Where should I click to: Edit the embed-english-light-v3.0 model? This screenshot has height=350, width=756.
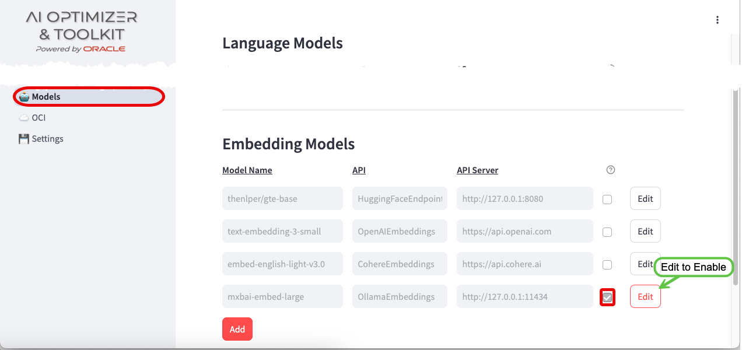(x=644, y=264)
